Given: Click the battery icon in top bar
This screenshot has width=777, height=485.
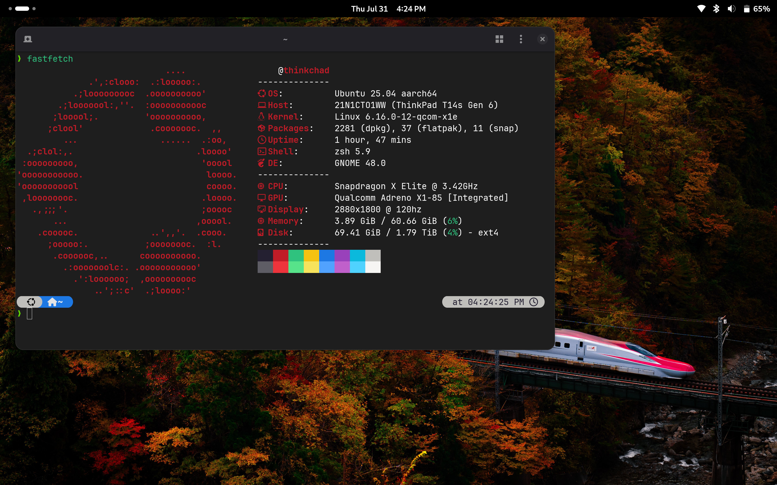Looking at the screenshot, I should [747, 9].
